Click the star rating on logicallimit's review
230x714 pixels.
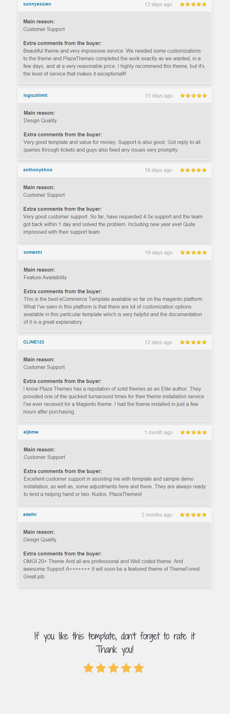[193, 95]
